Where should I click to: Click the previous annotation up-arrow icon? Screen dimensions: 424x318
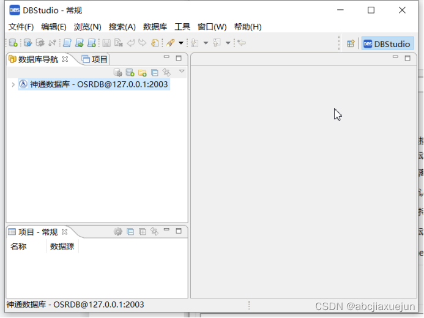217,43
